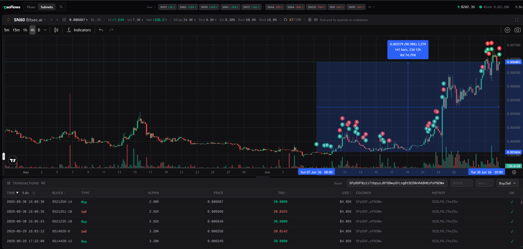Open SN9 -667 flow chip
Screen dimensions: 523x249
(337, 7)
